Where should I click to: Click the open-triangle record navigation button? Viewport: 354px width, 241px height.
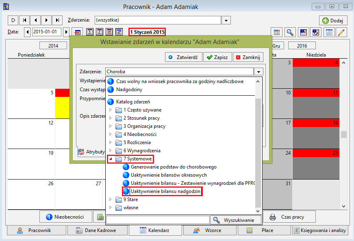13,20
